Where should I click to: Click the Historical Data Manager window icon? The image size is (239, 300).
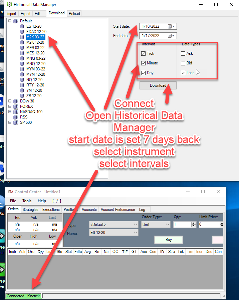coord(9,5)
